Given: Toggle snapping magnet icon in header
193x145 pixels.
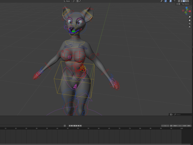Looking at the screenshot, I should tap(77, 1).
